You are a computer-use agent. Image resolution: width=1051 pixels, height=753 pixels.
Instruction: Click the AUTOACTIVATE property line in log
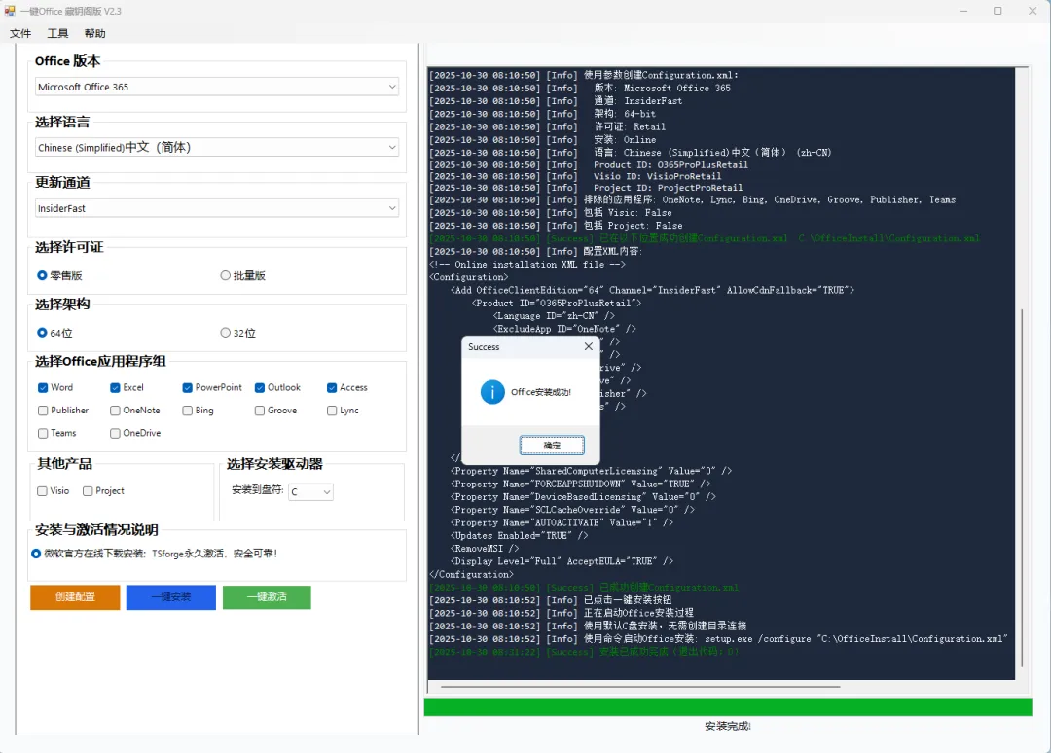(x=562, y=522)
